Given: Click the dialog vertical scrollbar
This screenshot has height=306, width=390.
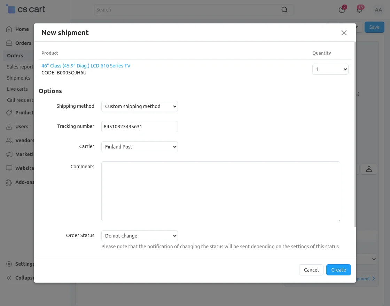Looking at the screenshot, I should point(355,134).
